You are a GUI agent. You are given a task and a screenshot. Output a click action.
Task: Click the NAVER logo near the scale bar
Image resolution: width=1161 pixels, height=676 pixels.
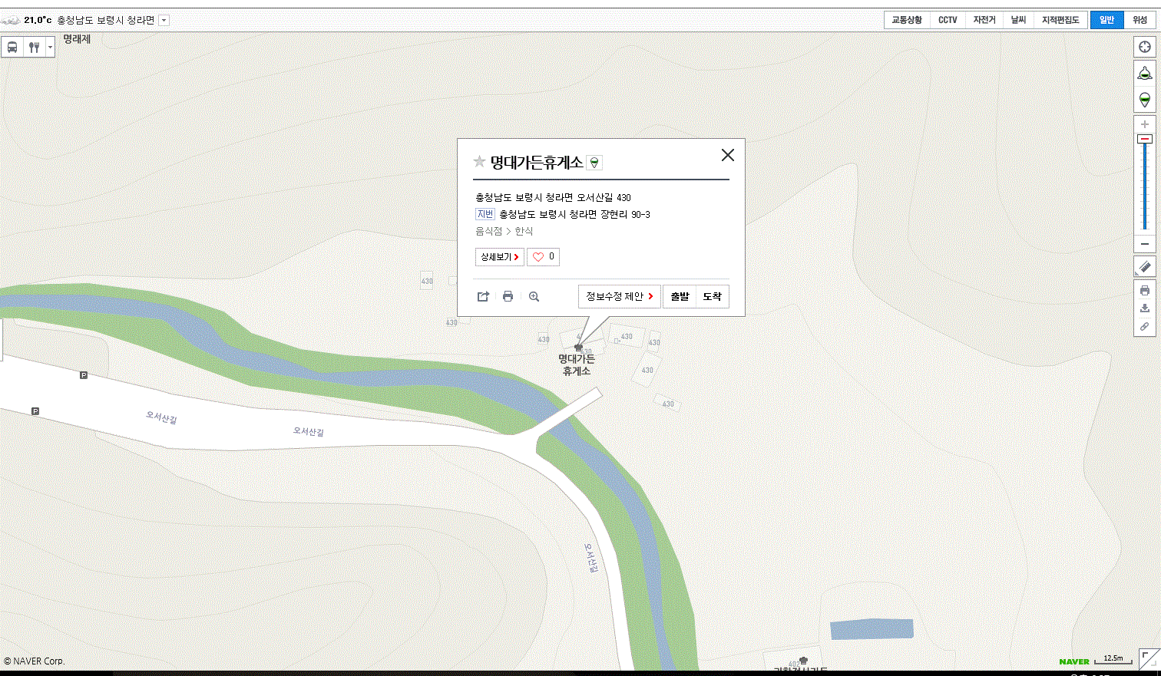1074,661
